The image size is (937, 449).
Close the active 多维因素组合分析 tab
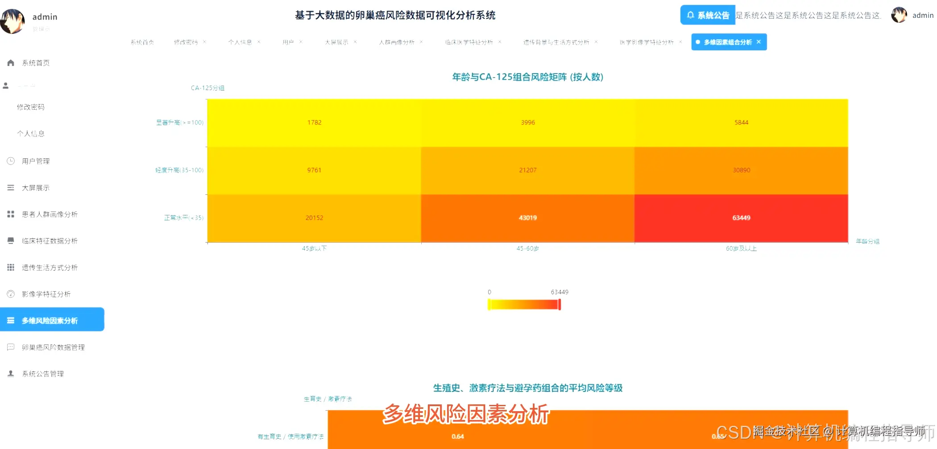click(759, 42)
